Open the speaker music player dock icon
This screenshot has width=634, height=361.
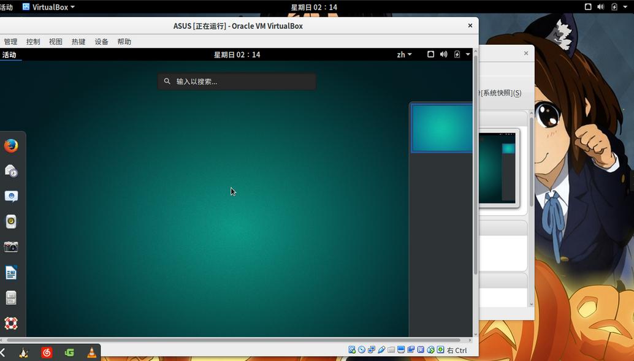pyautogui.click(x=11, y=221)
